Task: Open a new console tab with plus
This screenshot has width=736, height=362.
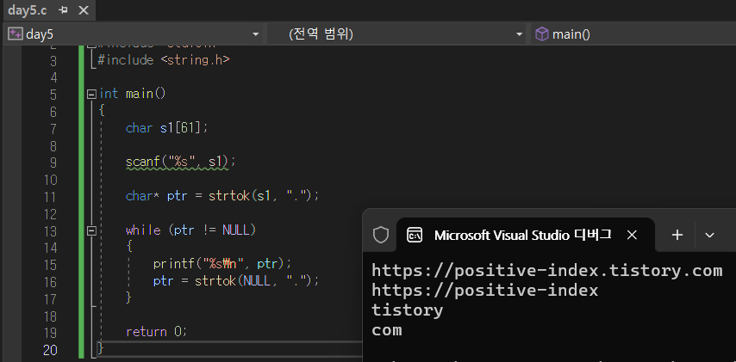Action: pyautogui.click(x=677, y=235)
